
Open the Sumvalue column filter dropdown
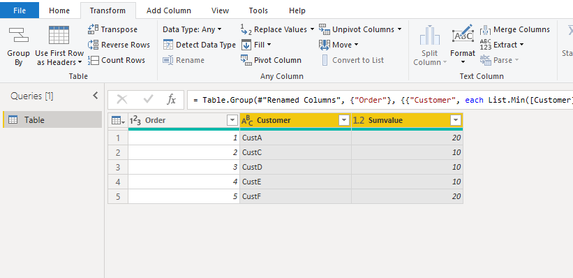[x=456, y=120]
